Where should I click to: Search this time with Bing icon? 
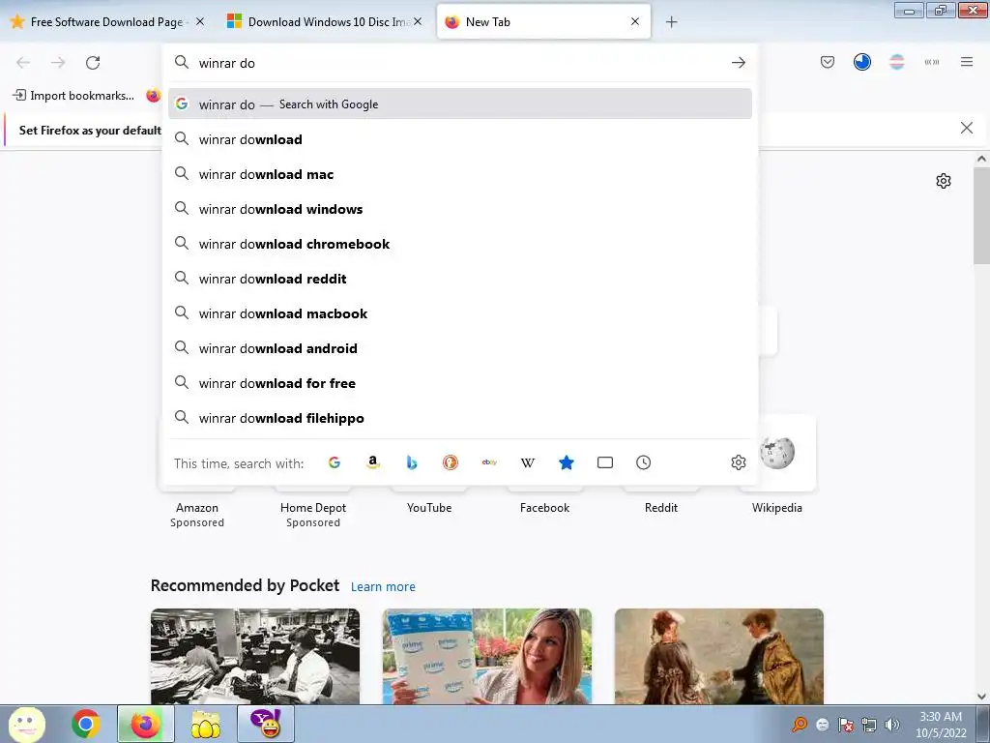(x=412, y=462)
